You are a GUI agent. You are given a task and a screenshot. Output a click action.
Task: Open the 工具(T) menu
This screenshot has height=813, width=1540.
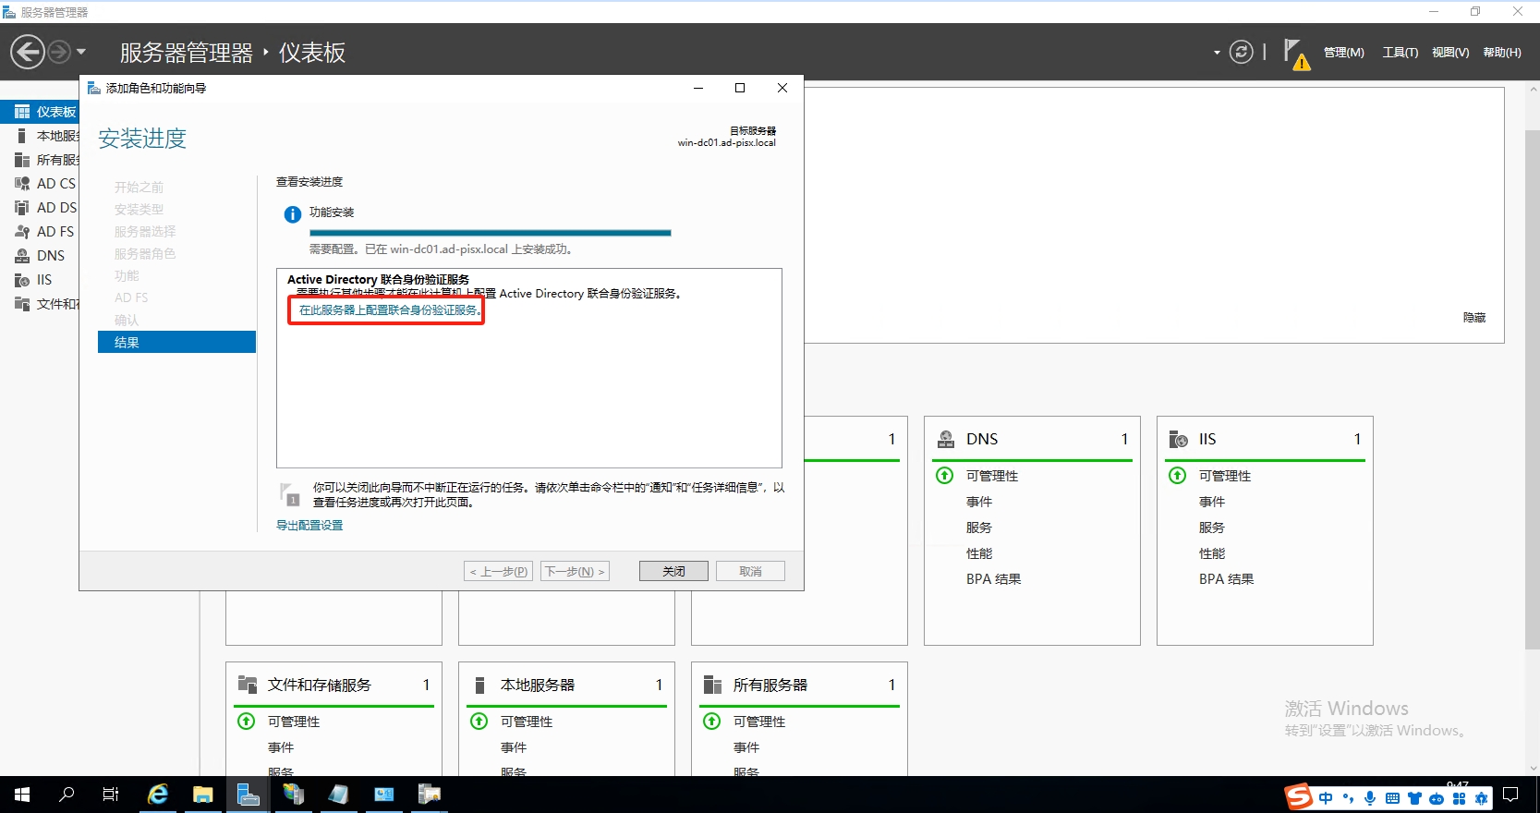tap(1400, 53)
